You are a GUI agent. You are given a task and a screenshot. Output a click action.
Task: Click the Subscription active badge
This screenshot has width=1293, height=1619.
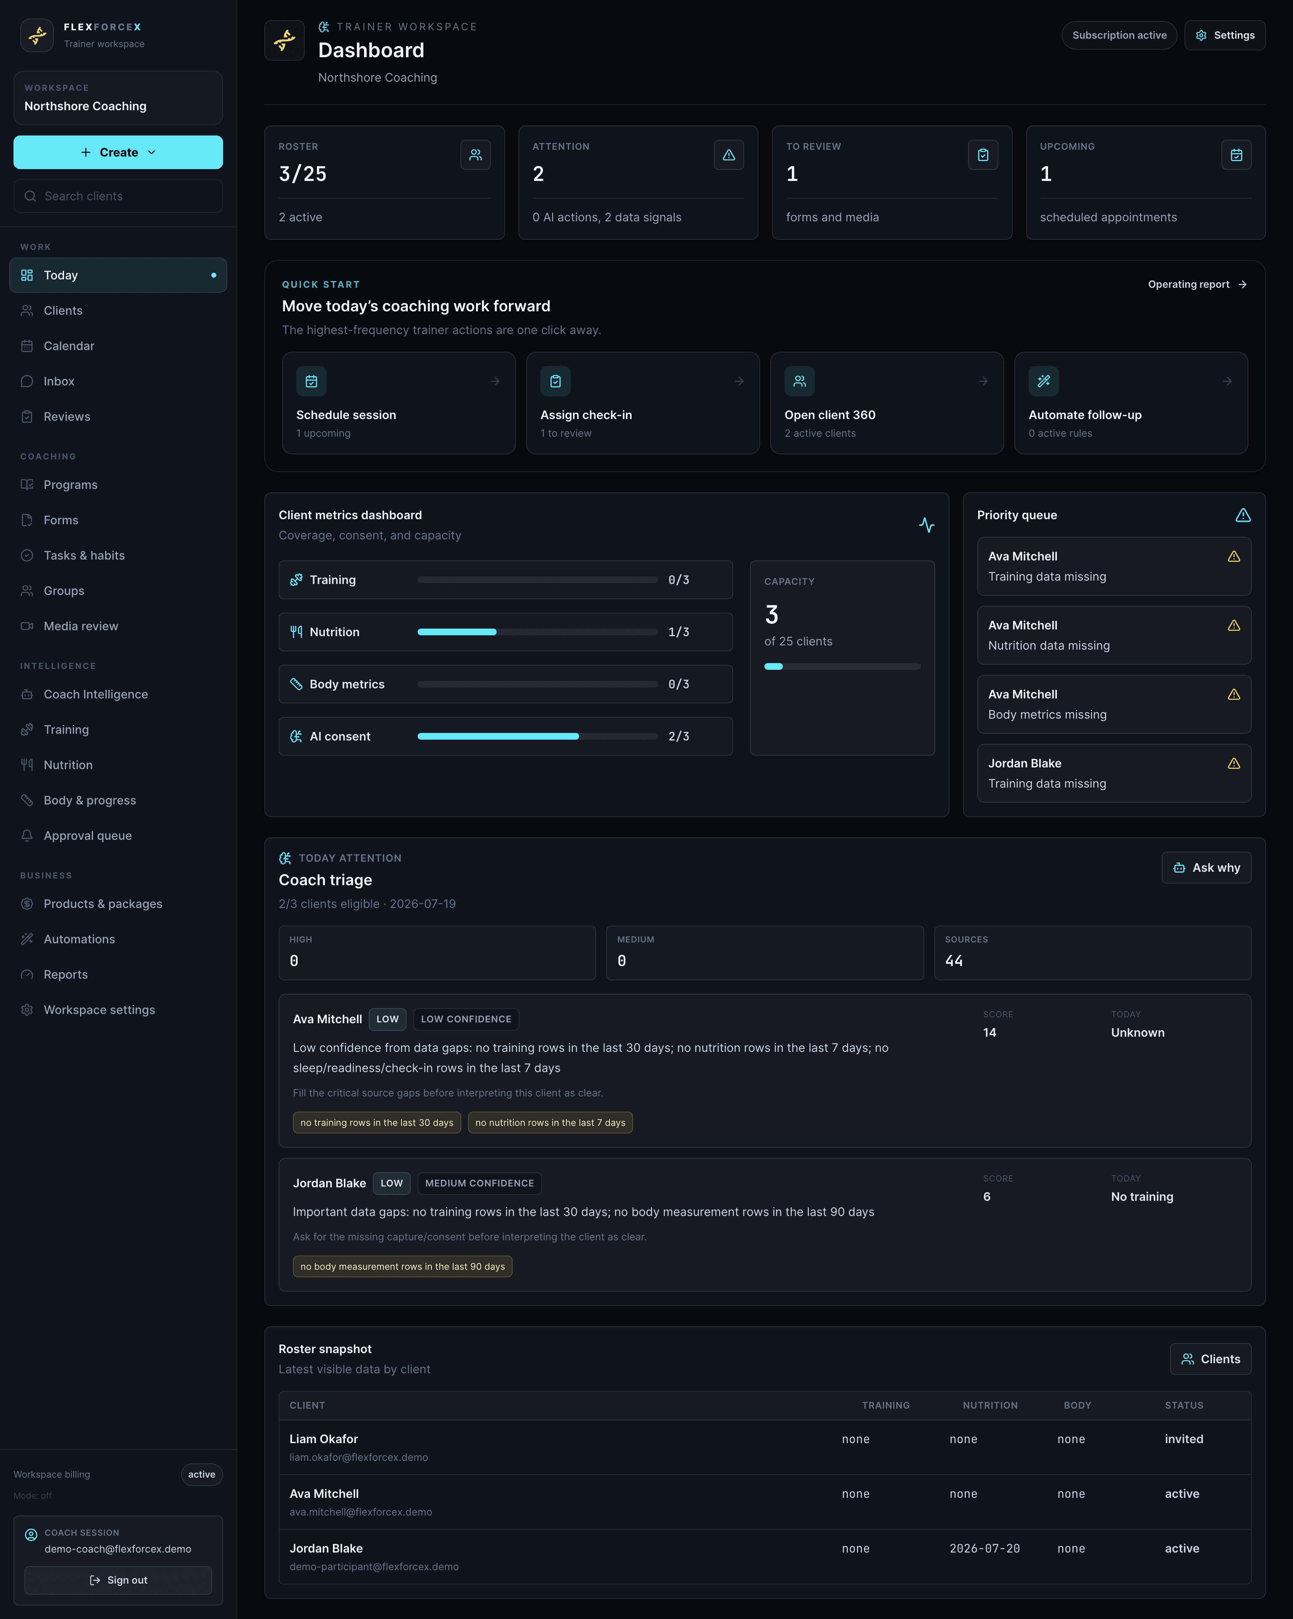(1119, 35)
